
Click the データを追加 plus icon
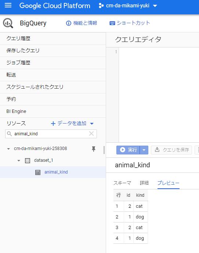[53, 124]
